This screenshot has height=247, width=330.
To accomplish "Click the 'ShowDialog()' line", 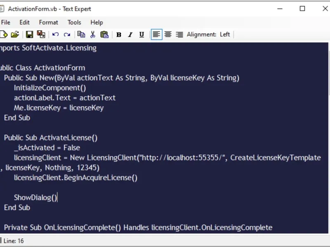I will coord(35,198).
